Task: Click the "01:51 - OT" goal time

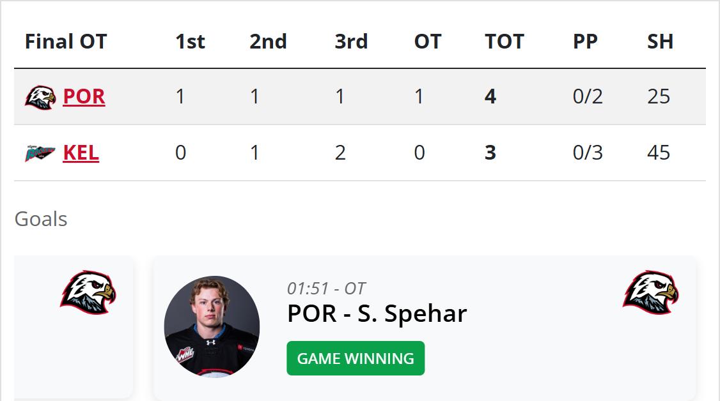Action: coord(326,288)
